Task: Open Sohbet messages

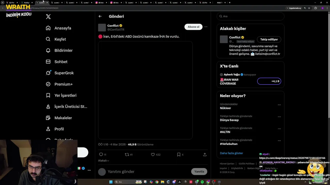Action: pyautogui.click(x=57, y=62)
